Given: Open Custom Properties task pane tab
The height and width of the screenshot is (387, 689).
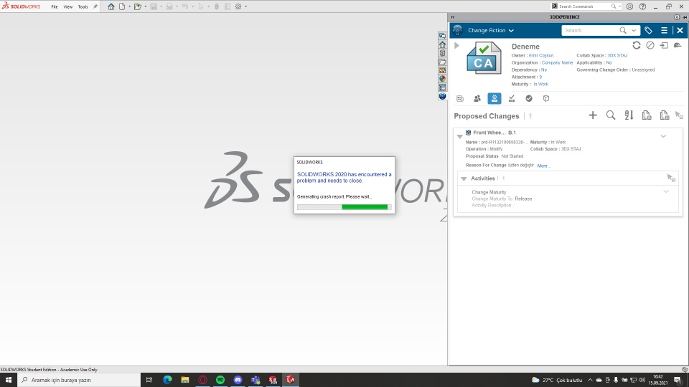Looking at the screenshot, I should [x=443, y=87].
